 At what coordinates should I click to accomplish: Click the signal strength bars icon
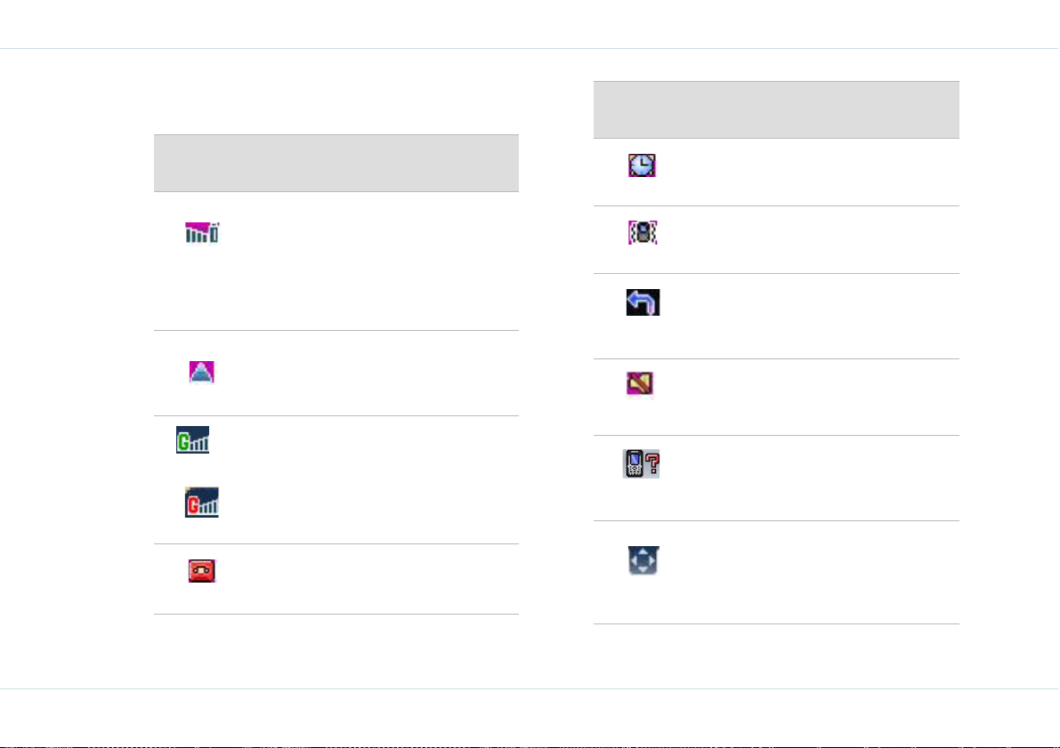click(202, 232)
